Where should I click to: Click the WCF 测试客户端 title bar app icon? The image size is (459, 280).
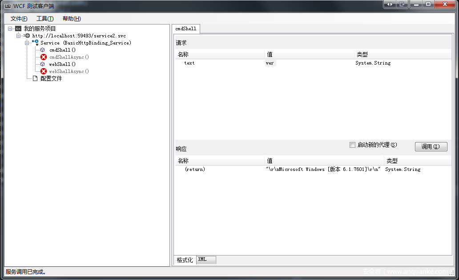(8, 6)
